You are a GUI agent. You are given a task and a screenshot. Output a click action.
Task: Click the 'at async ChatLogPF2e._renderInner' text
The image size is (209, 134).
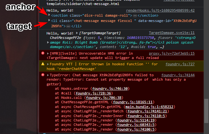[89, 116]
